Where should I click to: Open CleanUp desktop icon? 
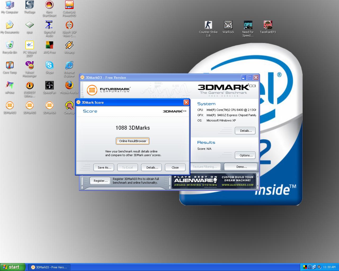[x=69, y=108]
